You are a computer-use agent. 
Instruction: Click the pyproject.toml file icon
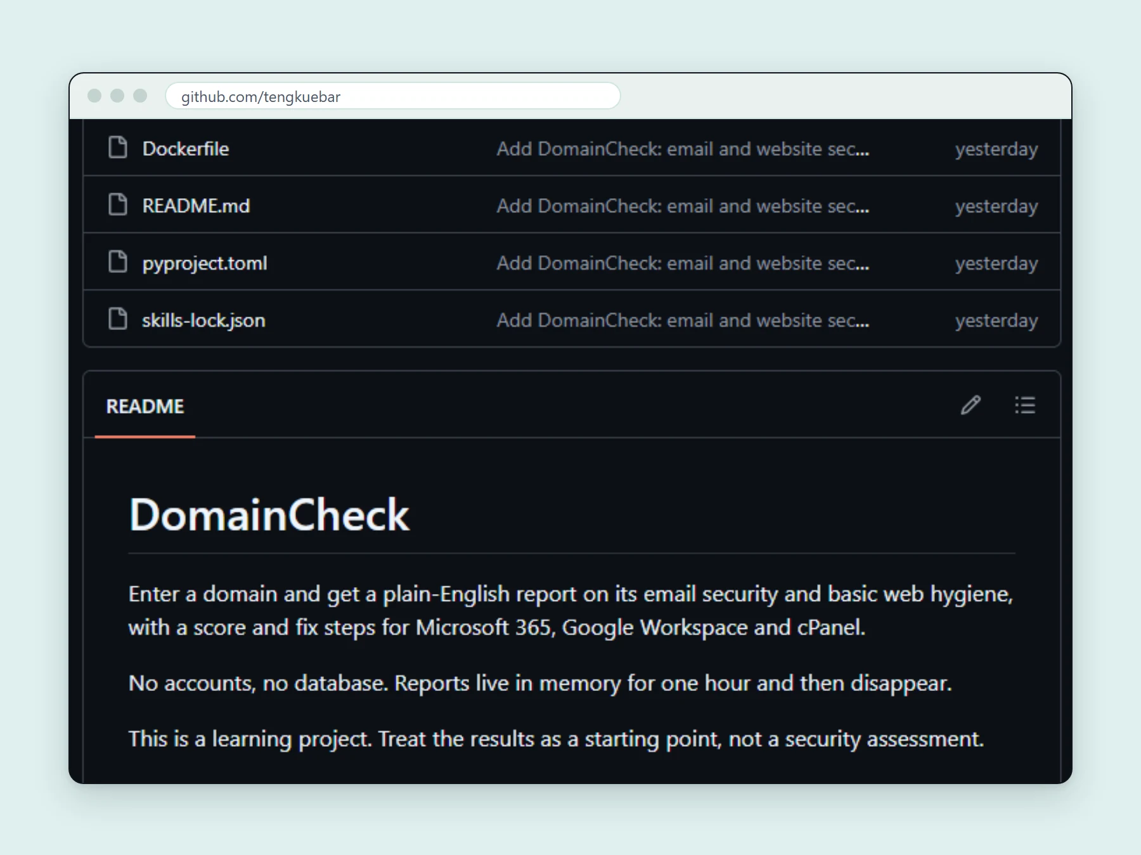click(118, 262)
